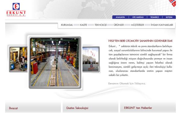The height and width of the screenshot is (113, 181).
Task: Click the Erkunt Sanayi A.Ş. logo
Action: coord(16,10)
